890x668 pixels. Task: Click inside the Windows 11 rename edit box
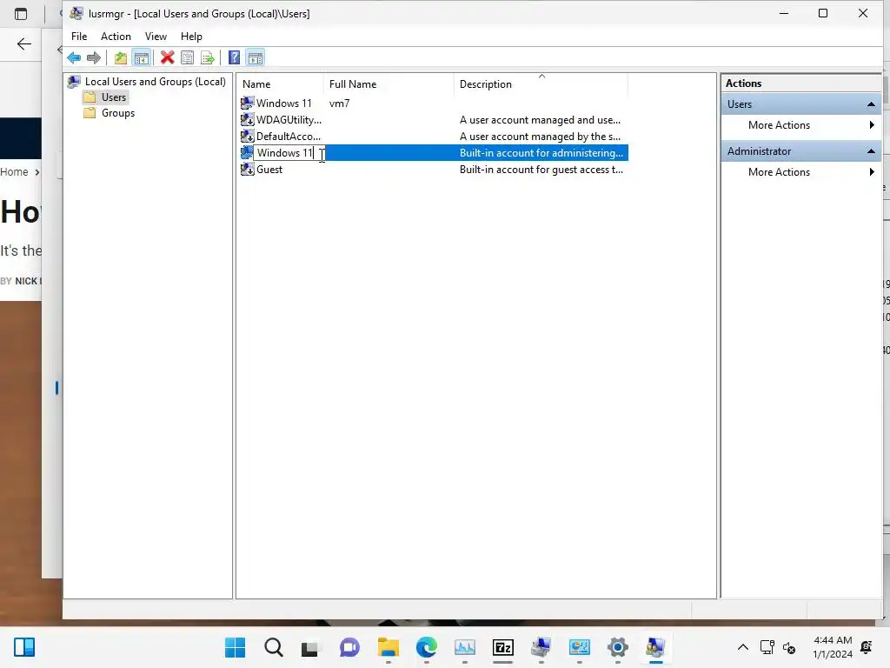coord(289,153)
